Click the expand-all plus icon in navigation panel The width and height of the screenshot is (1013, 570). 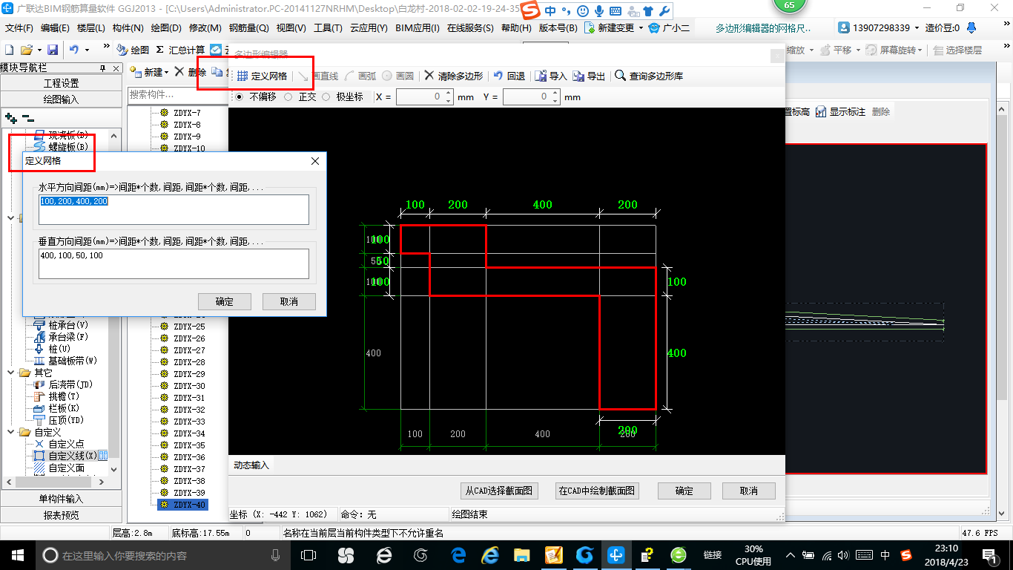pyautogui.click(x=10, y=118)
